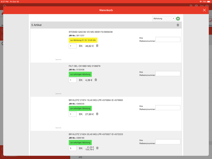Click Referenznummer field for BR KLOTZ 21974
The height and width of the screenshot is (159, 212).
pyautogui.click(x=168, y=108)
